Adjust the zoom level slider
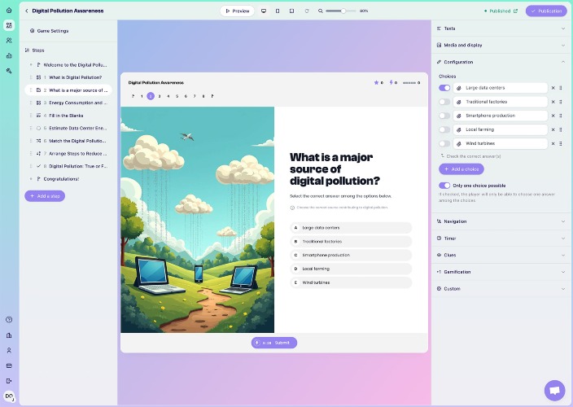The image size is (573, 407). click(340, 11)
